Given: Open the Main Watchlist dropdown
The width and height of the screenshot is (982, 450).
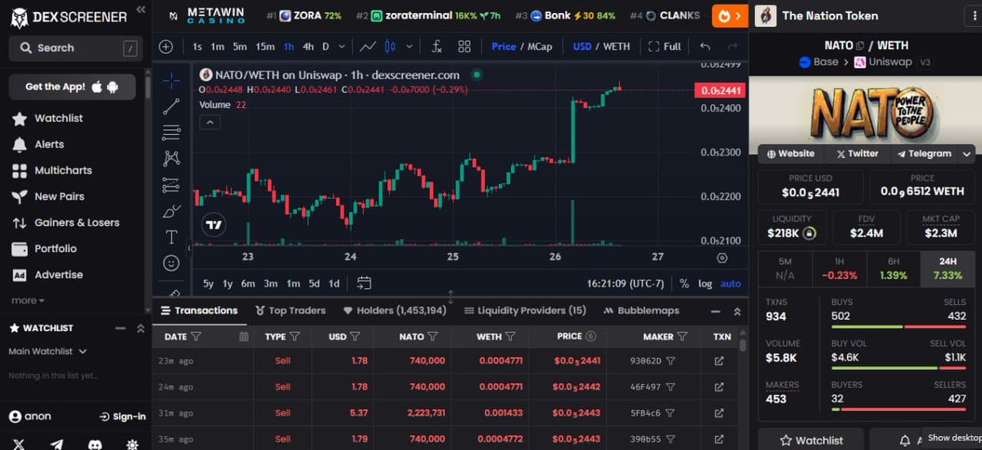Looking at the screenshot, I should [48, 351].
